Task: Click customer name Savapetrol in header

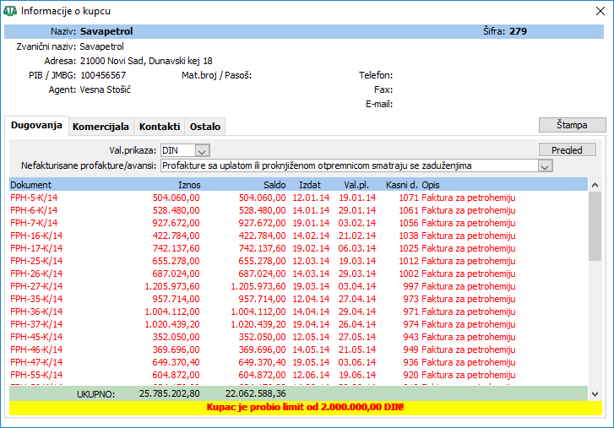Action: (106, 31)
